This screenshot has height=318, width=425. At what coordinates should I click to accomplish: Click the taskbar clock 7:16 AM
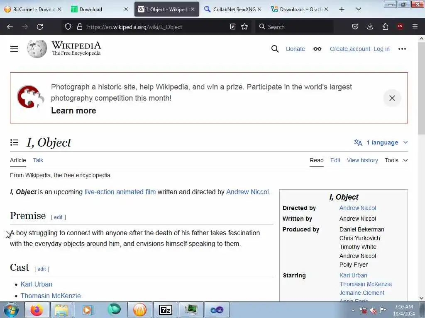coord(404,310)
